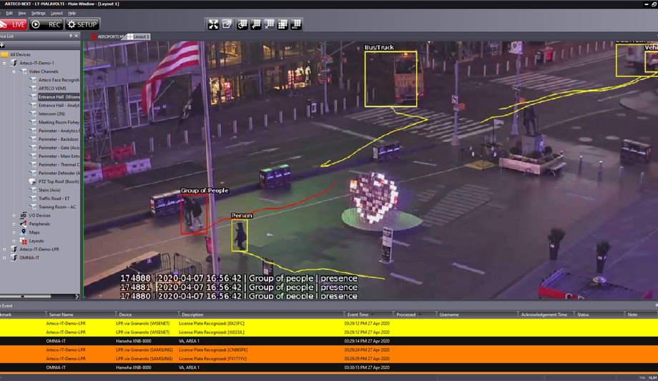Image resolution: width=658 pixels, height=381 pixels.
Task: Switch to the AEROPORTI layout tab
Action: point(107,37)
